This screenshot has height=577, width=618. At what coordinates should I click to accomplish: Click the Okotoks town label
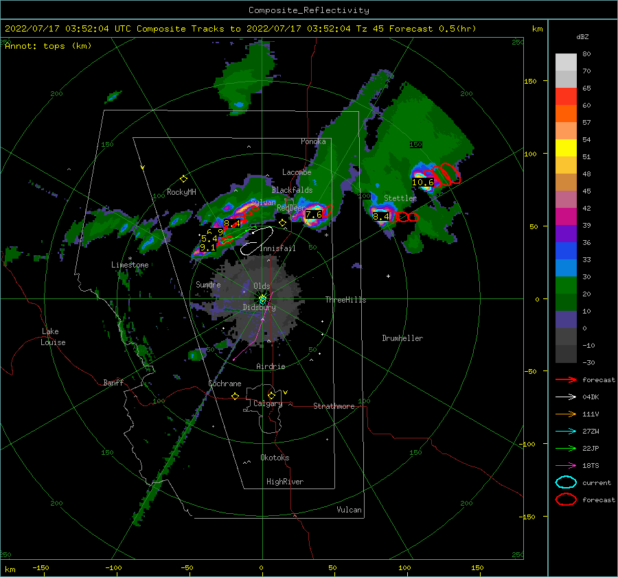tap(275, 458)
